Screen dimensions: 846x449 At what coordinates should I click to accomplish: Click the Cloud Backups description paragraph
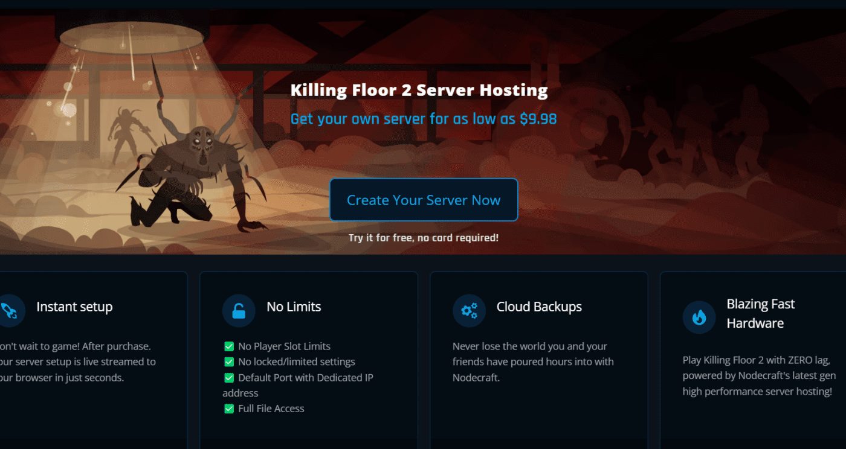pyautogui.click(x=533, y=362)
